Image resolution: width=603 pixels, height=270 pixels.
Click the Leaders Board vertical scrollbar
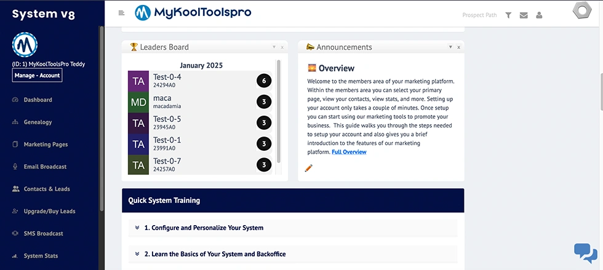[279, 111]
